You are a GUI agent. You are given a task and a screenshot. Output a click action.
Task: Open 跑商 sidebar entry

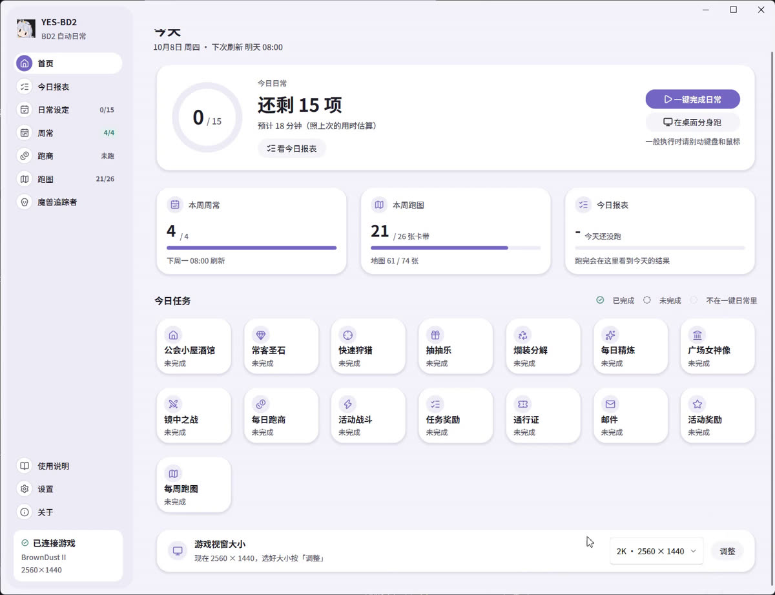pos(68,156)
